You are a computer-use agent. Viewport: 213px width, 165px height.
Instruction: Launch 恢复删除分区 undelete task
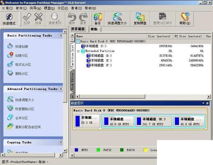[21, 109]
